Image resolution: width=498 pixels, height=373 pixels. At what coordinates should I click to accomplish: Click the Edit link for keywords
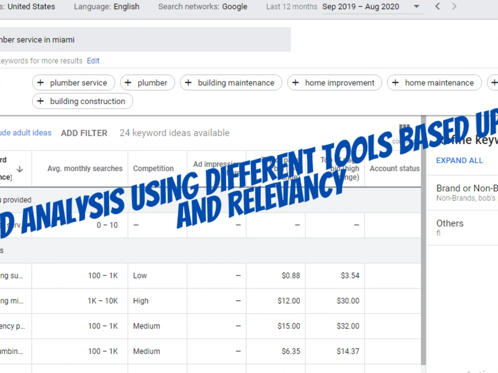93,61
